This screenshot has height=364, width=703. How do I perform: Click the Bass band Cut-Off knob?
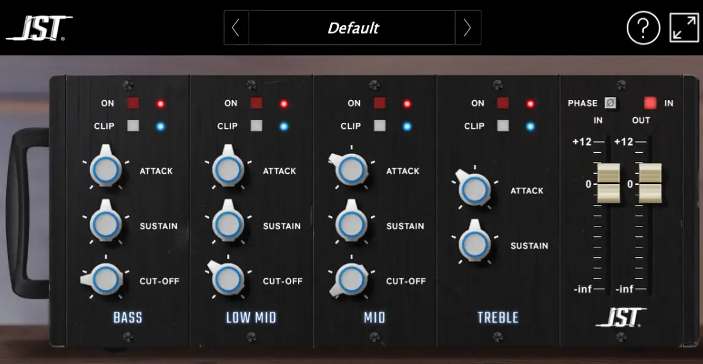106,279
